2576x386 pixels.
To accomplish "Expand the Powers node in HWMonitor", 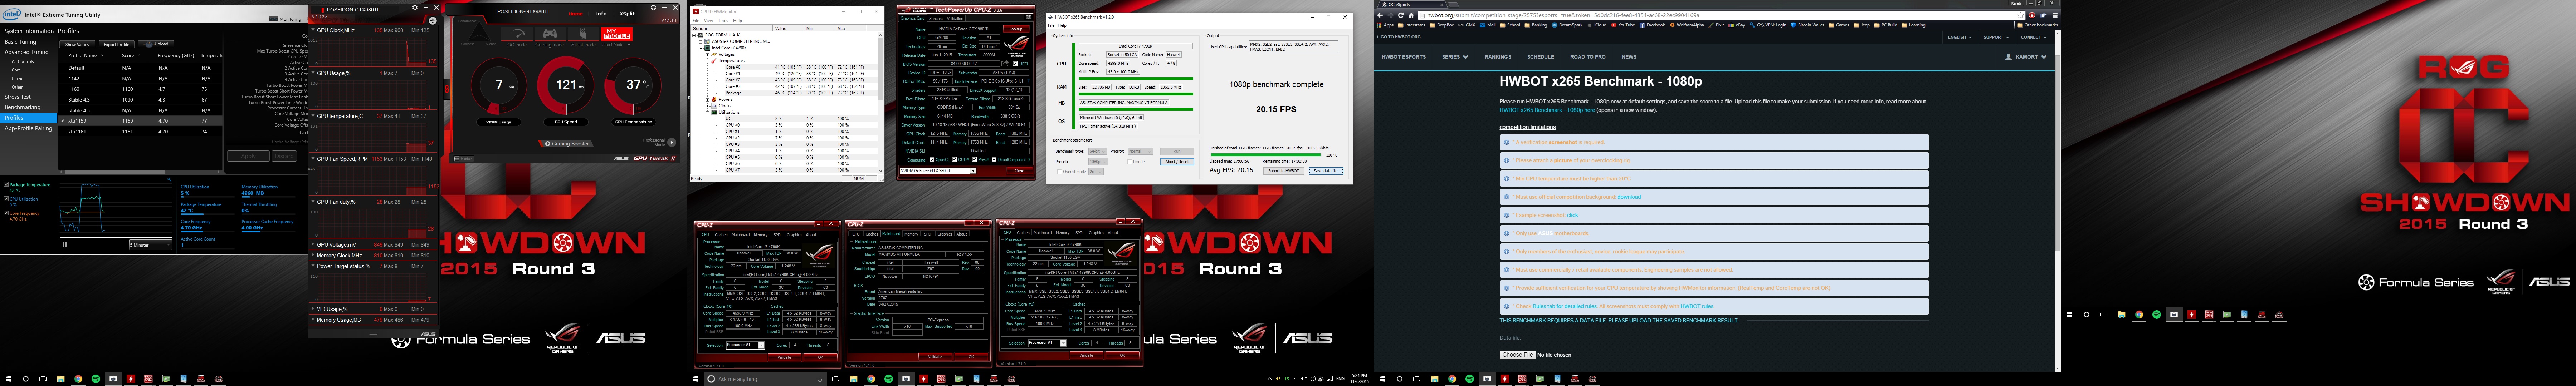I will point(708,99).
